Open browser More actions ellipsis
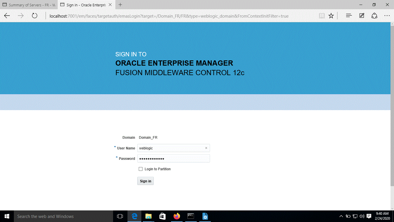394x222 pixels. pos(387,16)
